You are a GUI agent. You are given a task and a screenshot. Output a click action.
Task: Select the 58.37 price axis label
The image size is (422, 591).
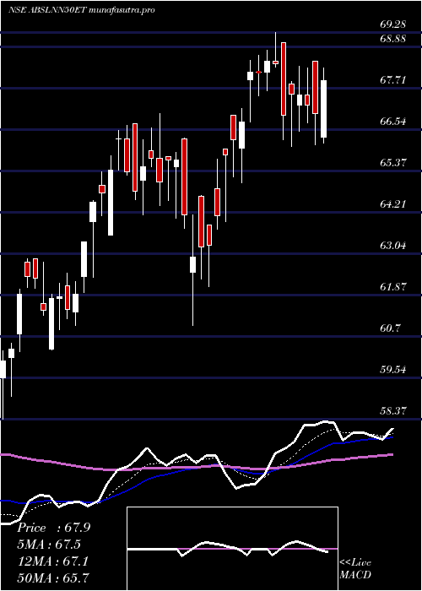393,411
